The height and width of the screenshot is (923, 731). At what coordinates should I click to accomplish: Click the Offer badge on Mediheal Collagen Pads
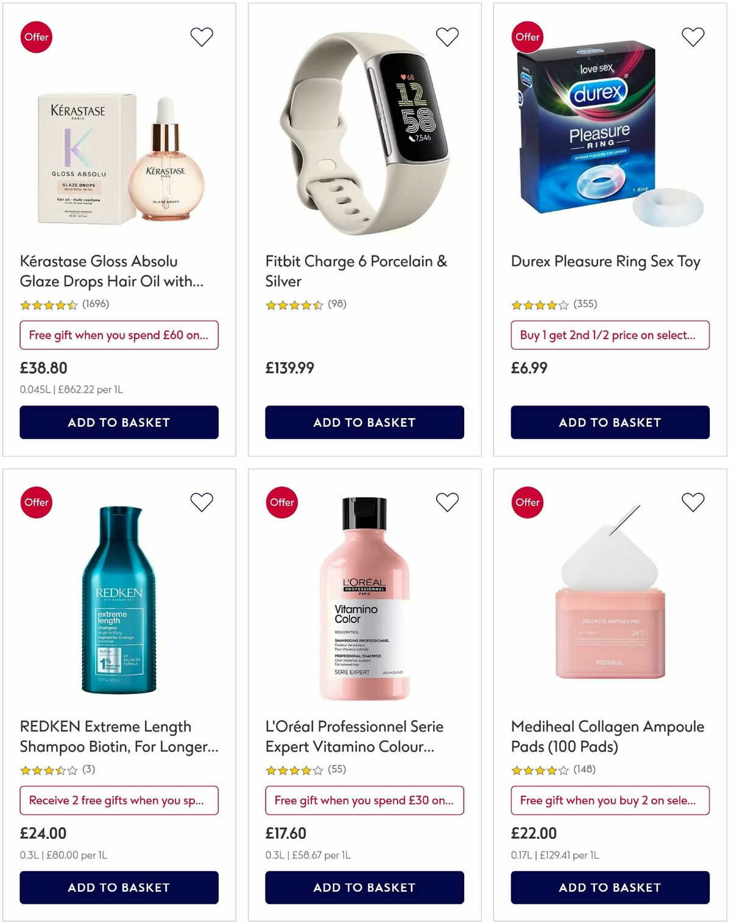pos(527,502)
